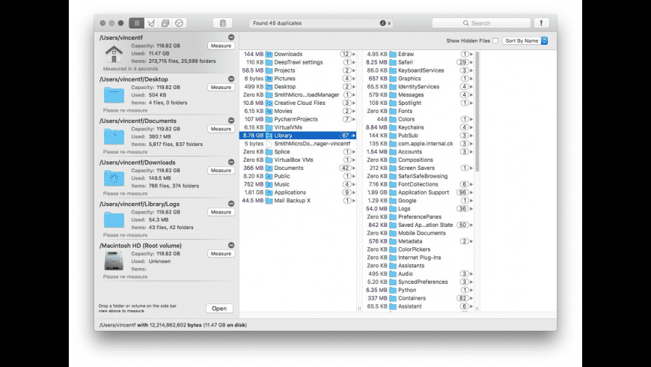Select the Downloads folder icon in the sidebar

[114, 178]
